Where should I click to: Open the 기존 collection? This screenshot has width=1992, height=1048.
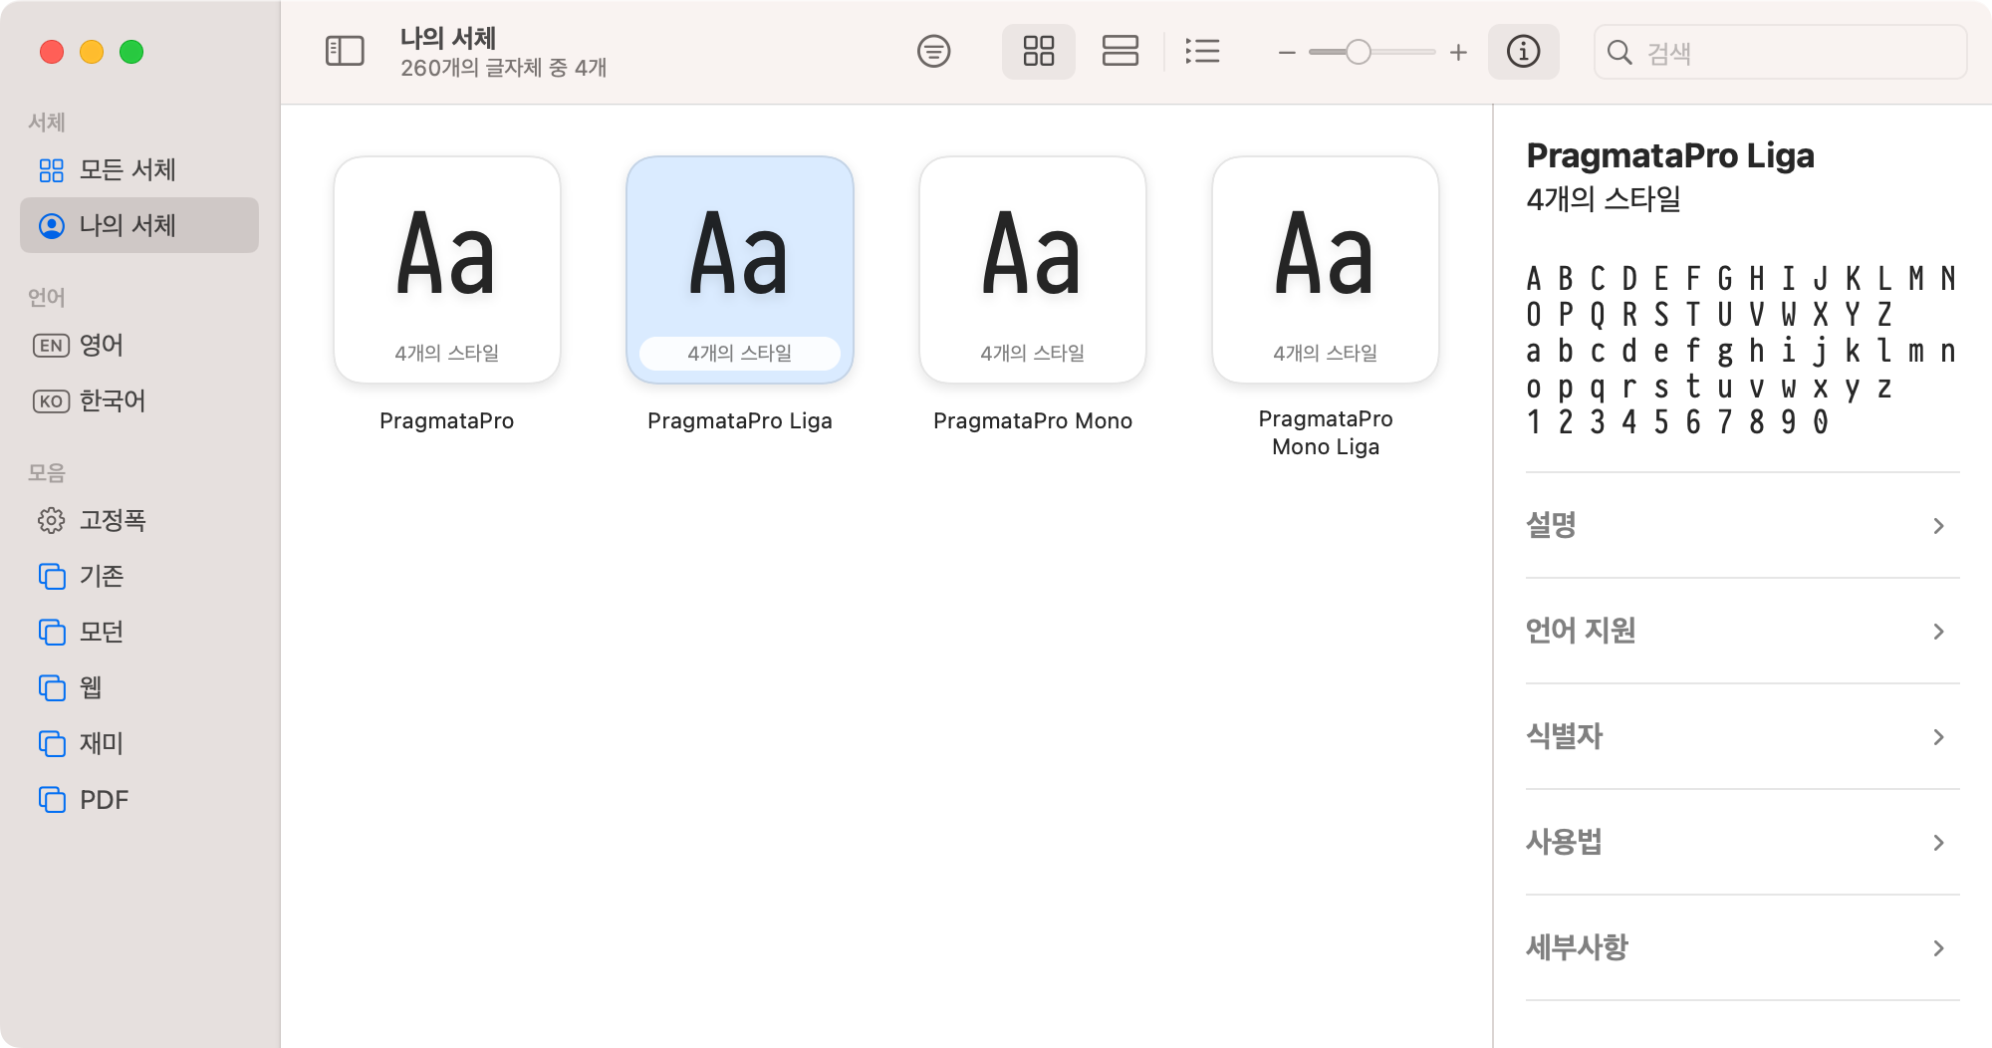[x=139, y=576]
